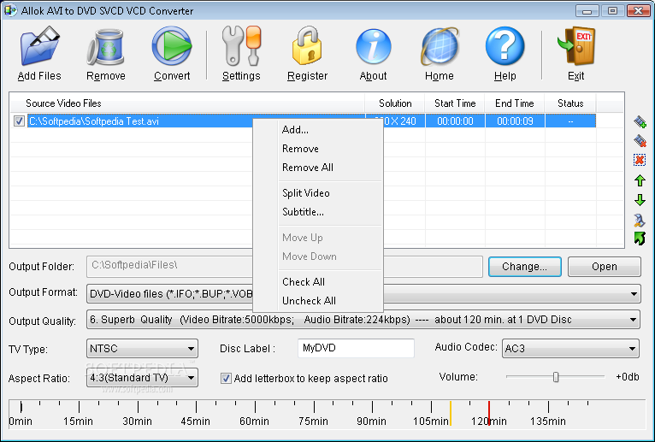
Task: Click the Exit door icon
Action: 576,46
